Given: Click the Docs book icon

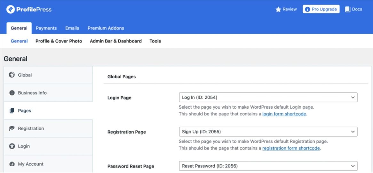Looking at the screenshot, I should point(348,10).
